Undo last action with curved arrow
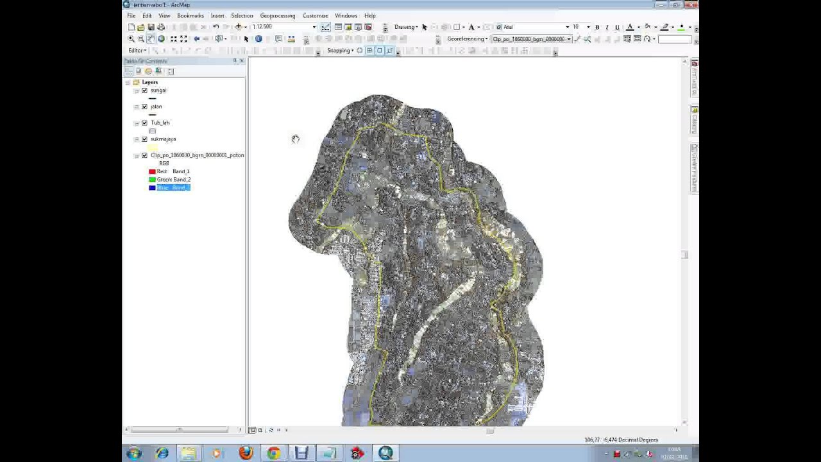This screenshot has width=821, height=462. click(216, 27)
